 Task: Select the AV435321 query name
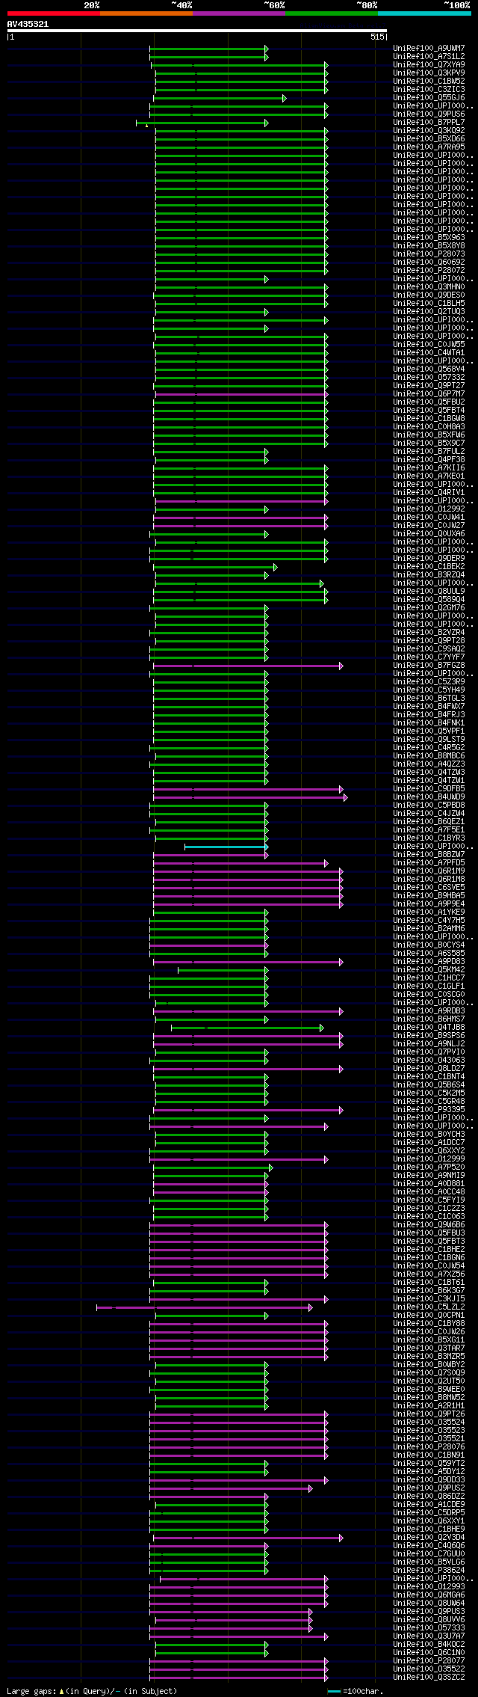28,24
